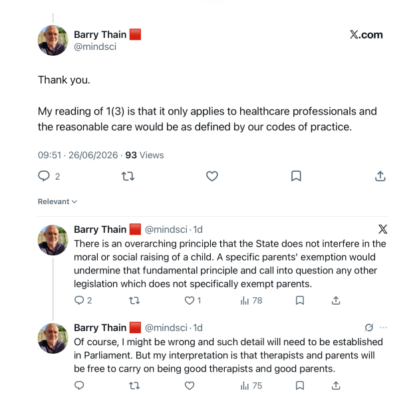View analytics showing 78 views
This screenshot has height=399, width=419.
pos(251,301)
